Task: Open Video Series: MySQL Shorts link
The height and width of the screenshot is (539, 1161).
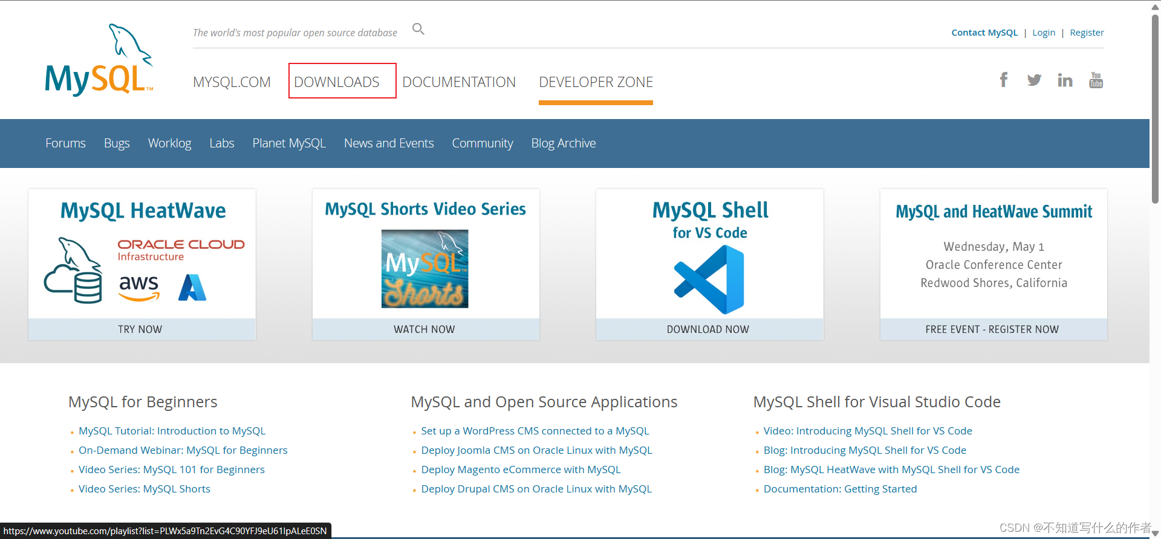Action: 144,489
